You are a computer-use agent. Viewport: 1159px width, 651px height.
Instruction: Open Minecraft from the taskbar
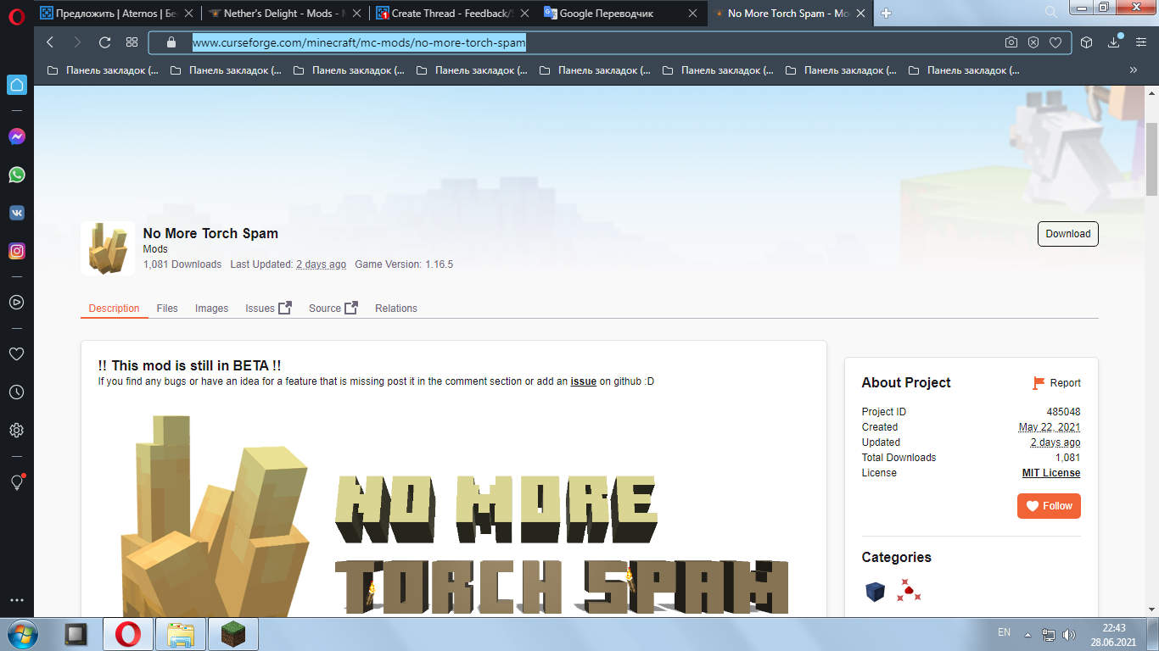[x=232, y=634]
